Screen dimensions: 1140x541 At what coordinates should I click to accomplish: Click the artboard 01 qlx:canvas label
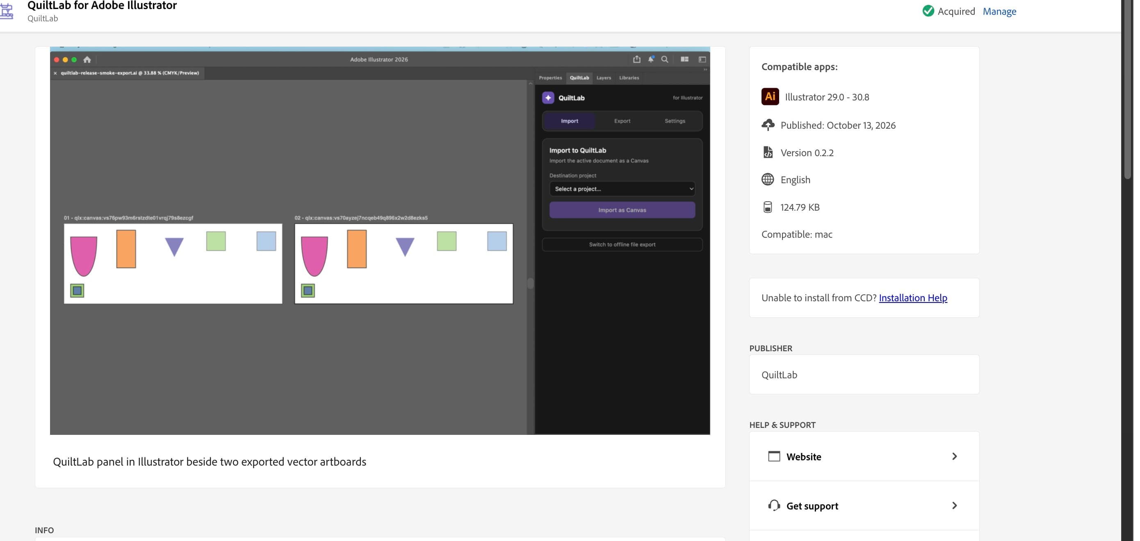pos(128,218)
